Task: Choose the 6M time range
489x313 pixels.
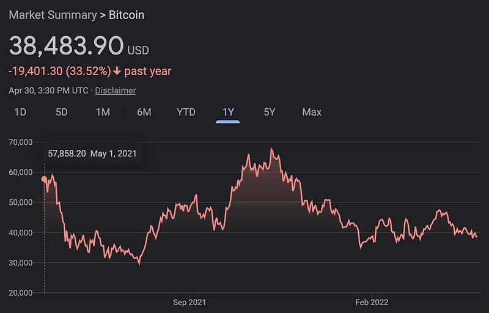Action: 144,112
